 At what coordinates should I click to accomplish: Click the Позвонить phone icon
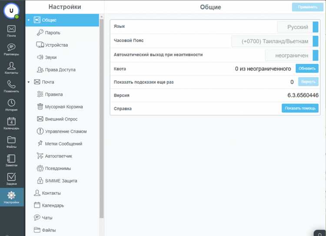tap(11, 84)
